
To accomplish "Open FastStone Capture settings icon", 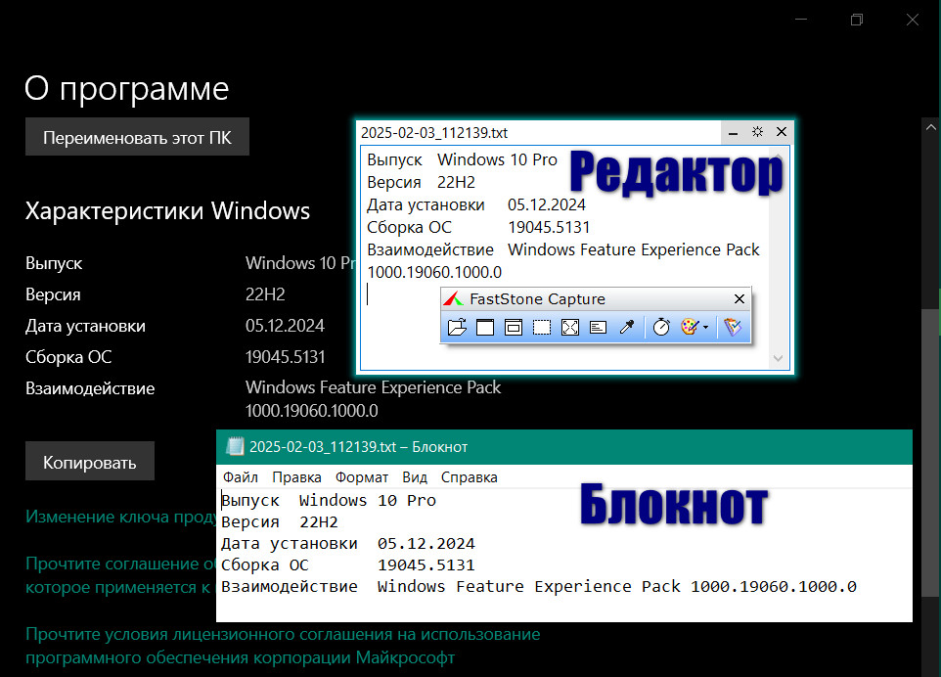I will click(732, 328).
